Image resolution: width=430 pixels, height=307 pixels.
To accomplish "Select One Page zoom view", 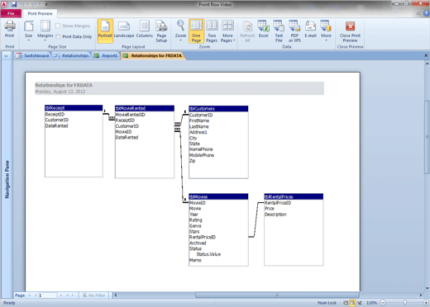I will point(196,31).
